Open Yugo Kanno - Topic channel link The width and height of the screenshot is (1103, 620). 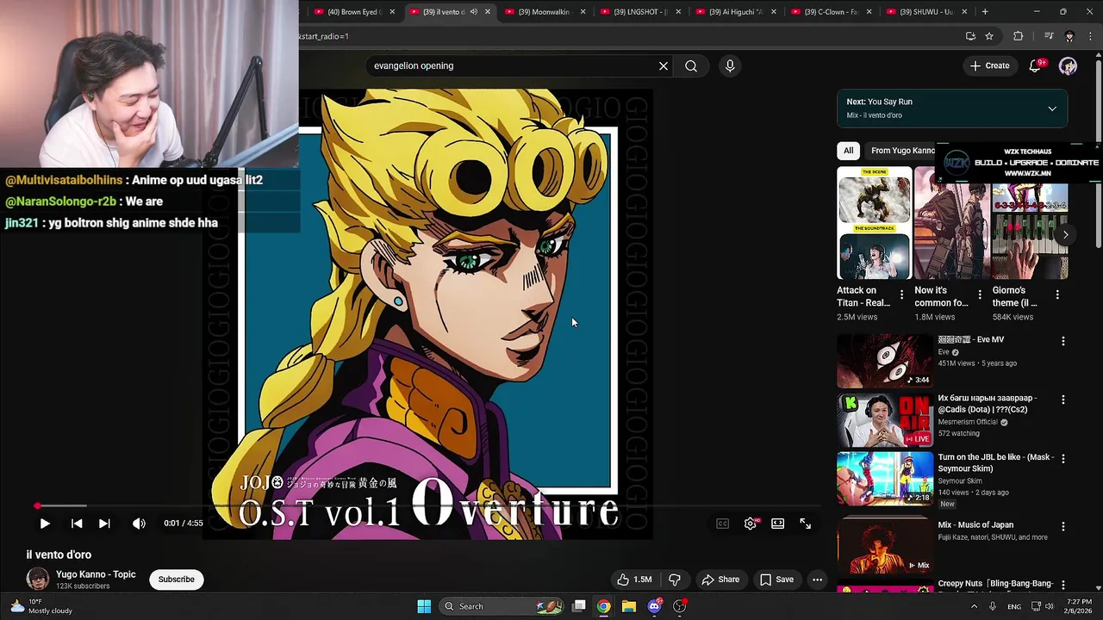[x=96, y=574]
